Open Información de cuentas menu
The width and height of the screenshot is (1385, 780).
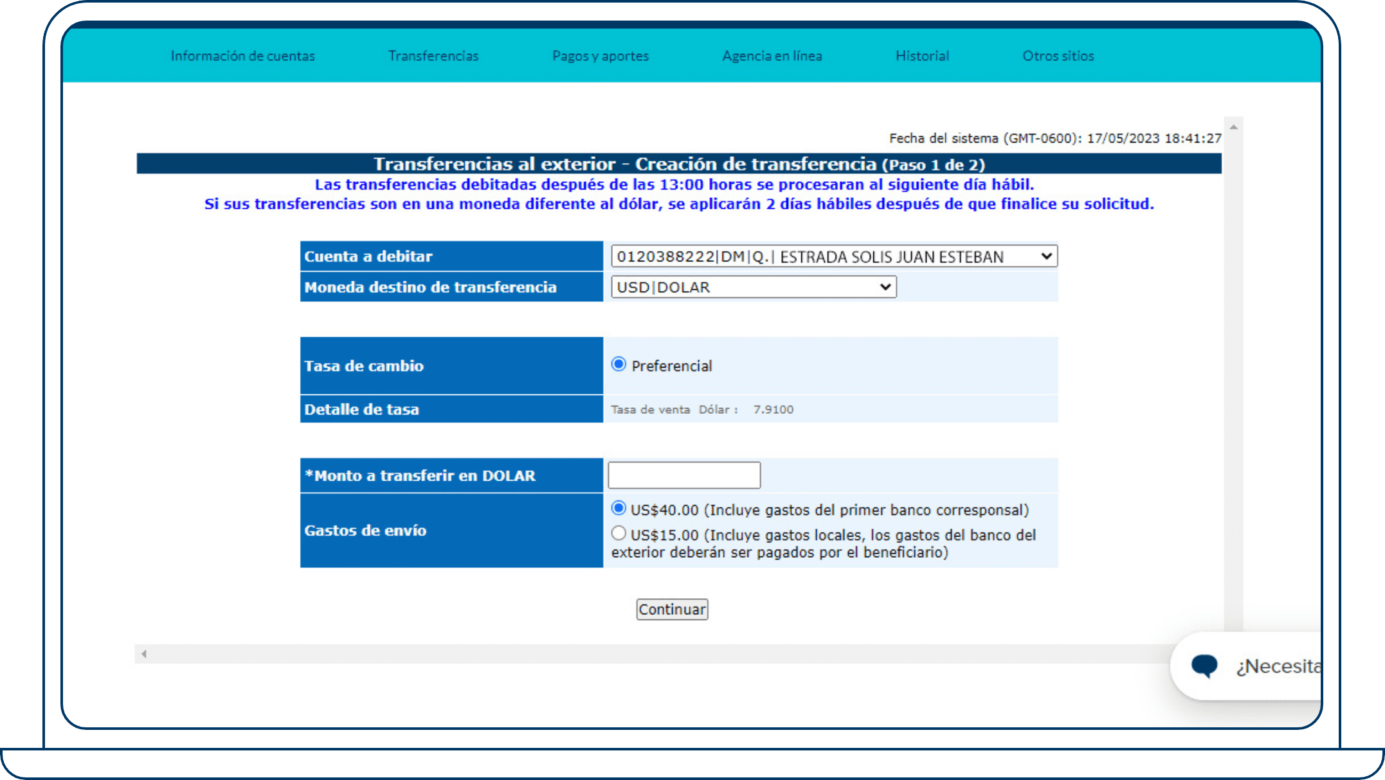pyautogui.click(x=242, y=56)
